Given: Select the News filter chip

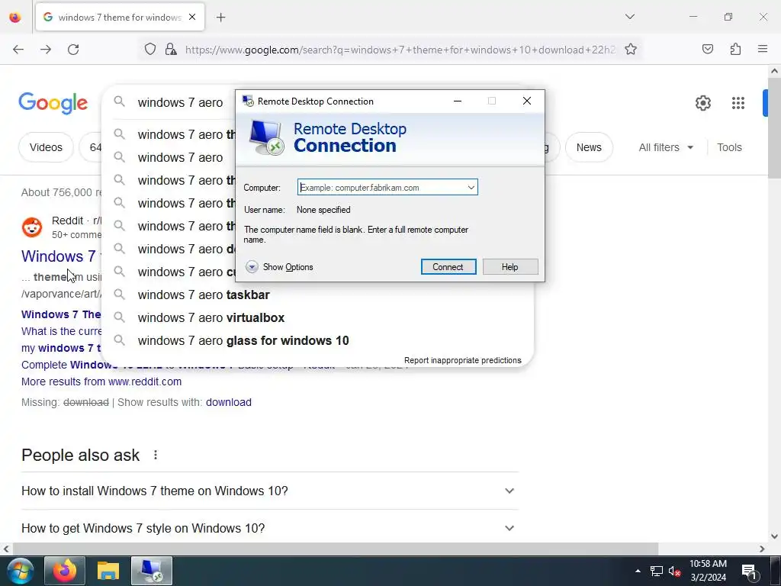Looking at the screenshot, I should 589,147.
